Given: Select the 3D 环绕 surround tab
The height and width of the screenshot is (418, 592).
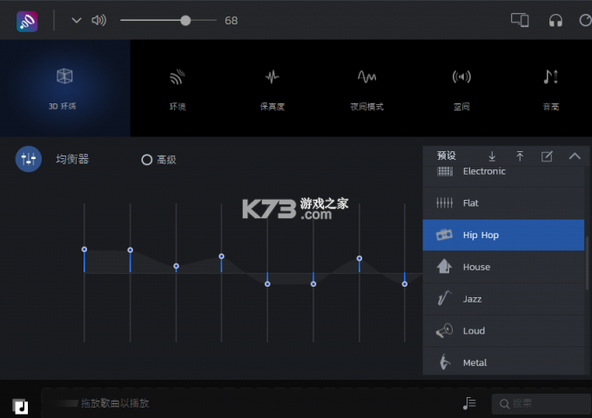Looking at the screenshot, I should coord(65,88).
